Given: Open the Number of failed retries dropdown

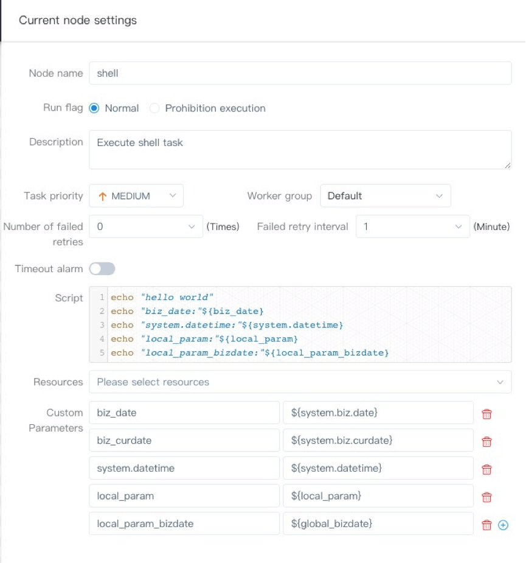Looking at the screenshot, I should (146, 226).
